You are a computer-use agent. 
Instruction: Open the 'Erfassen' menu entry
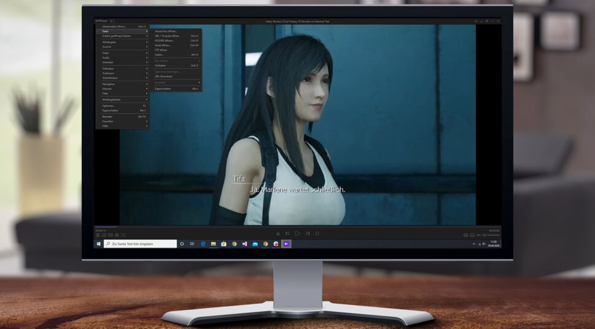tap(123, 89)
